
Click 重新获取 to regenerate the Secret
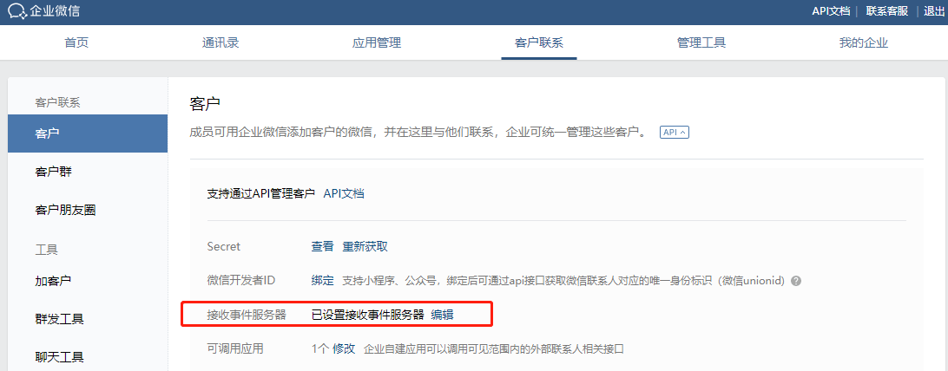point(365,246)
